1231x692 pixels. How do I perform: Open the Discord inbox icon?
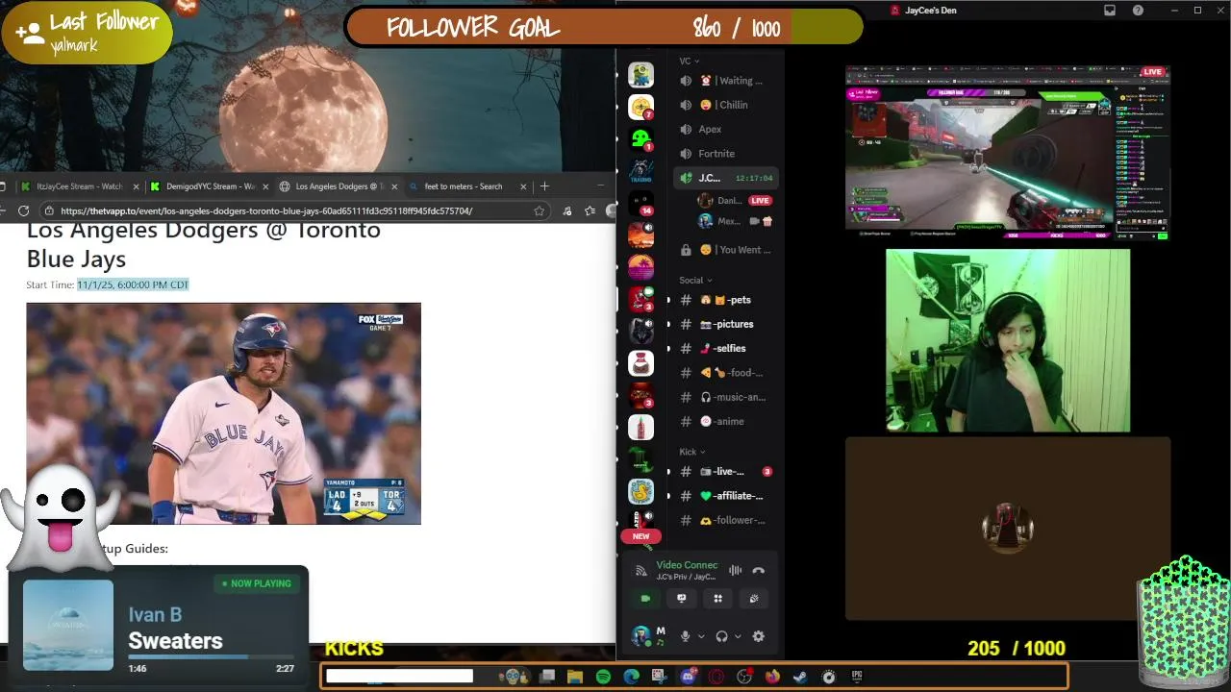[1110, 11]
